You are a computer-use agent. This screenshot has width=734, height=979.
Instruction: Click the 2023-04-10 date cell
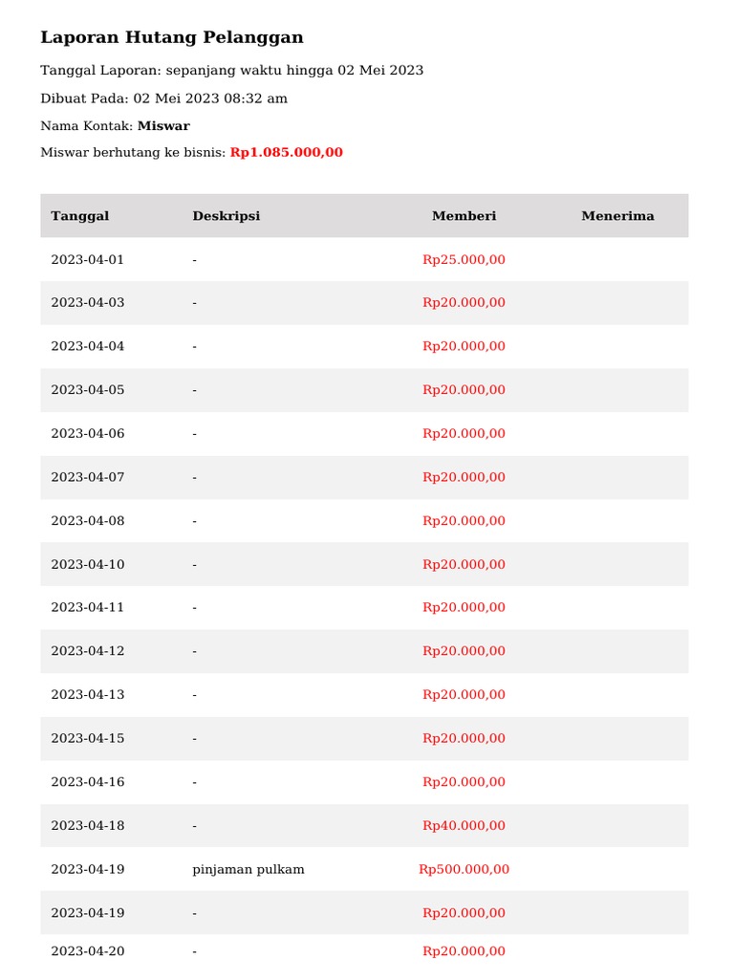click(x=88, y=565)
